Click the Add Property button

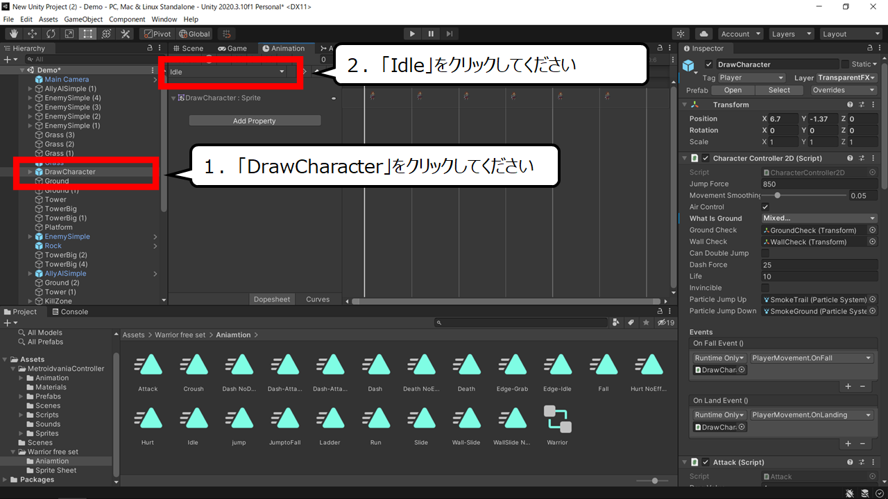255,121
